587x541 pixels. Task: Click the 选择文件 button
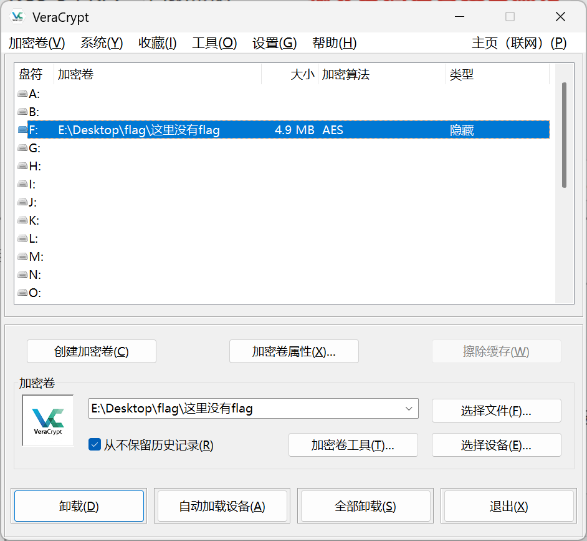click(496, 411)
